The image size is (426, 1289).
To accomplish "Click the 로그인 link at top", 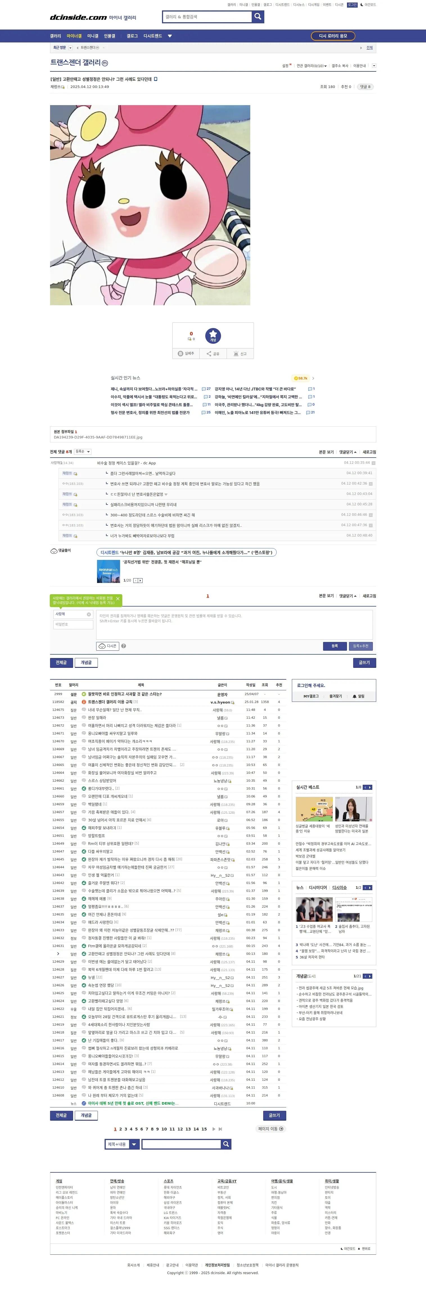I will (352, 4).
